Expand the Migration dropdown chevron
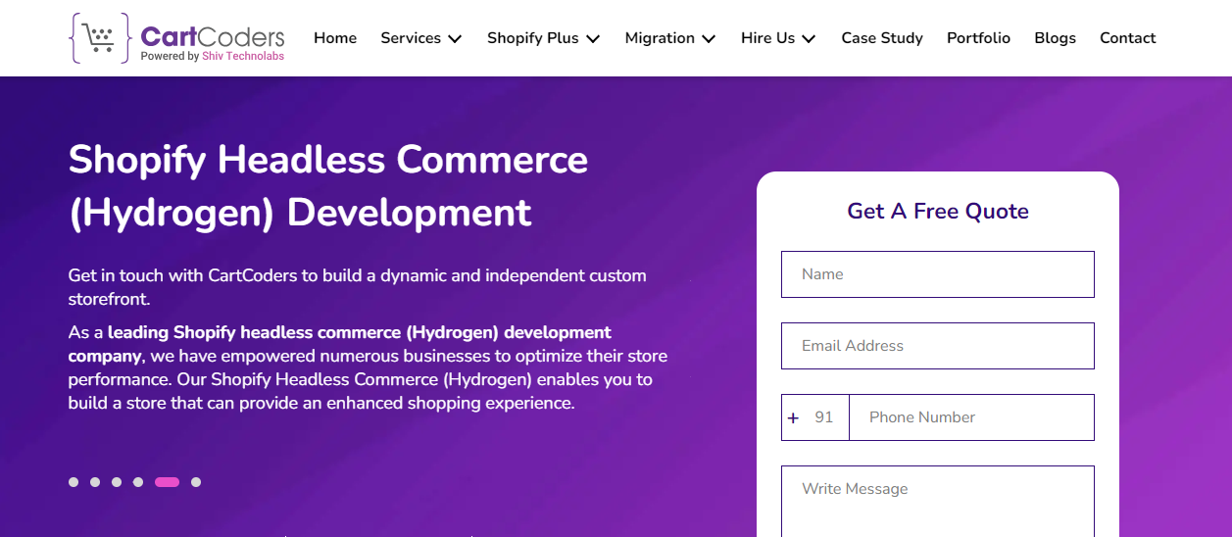1232x537 pixels. point(709,39)
